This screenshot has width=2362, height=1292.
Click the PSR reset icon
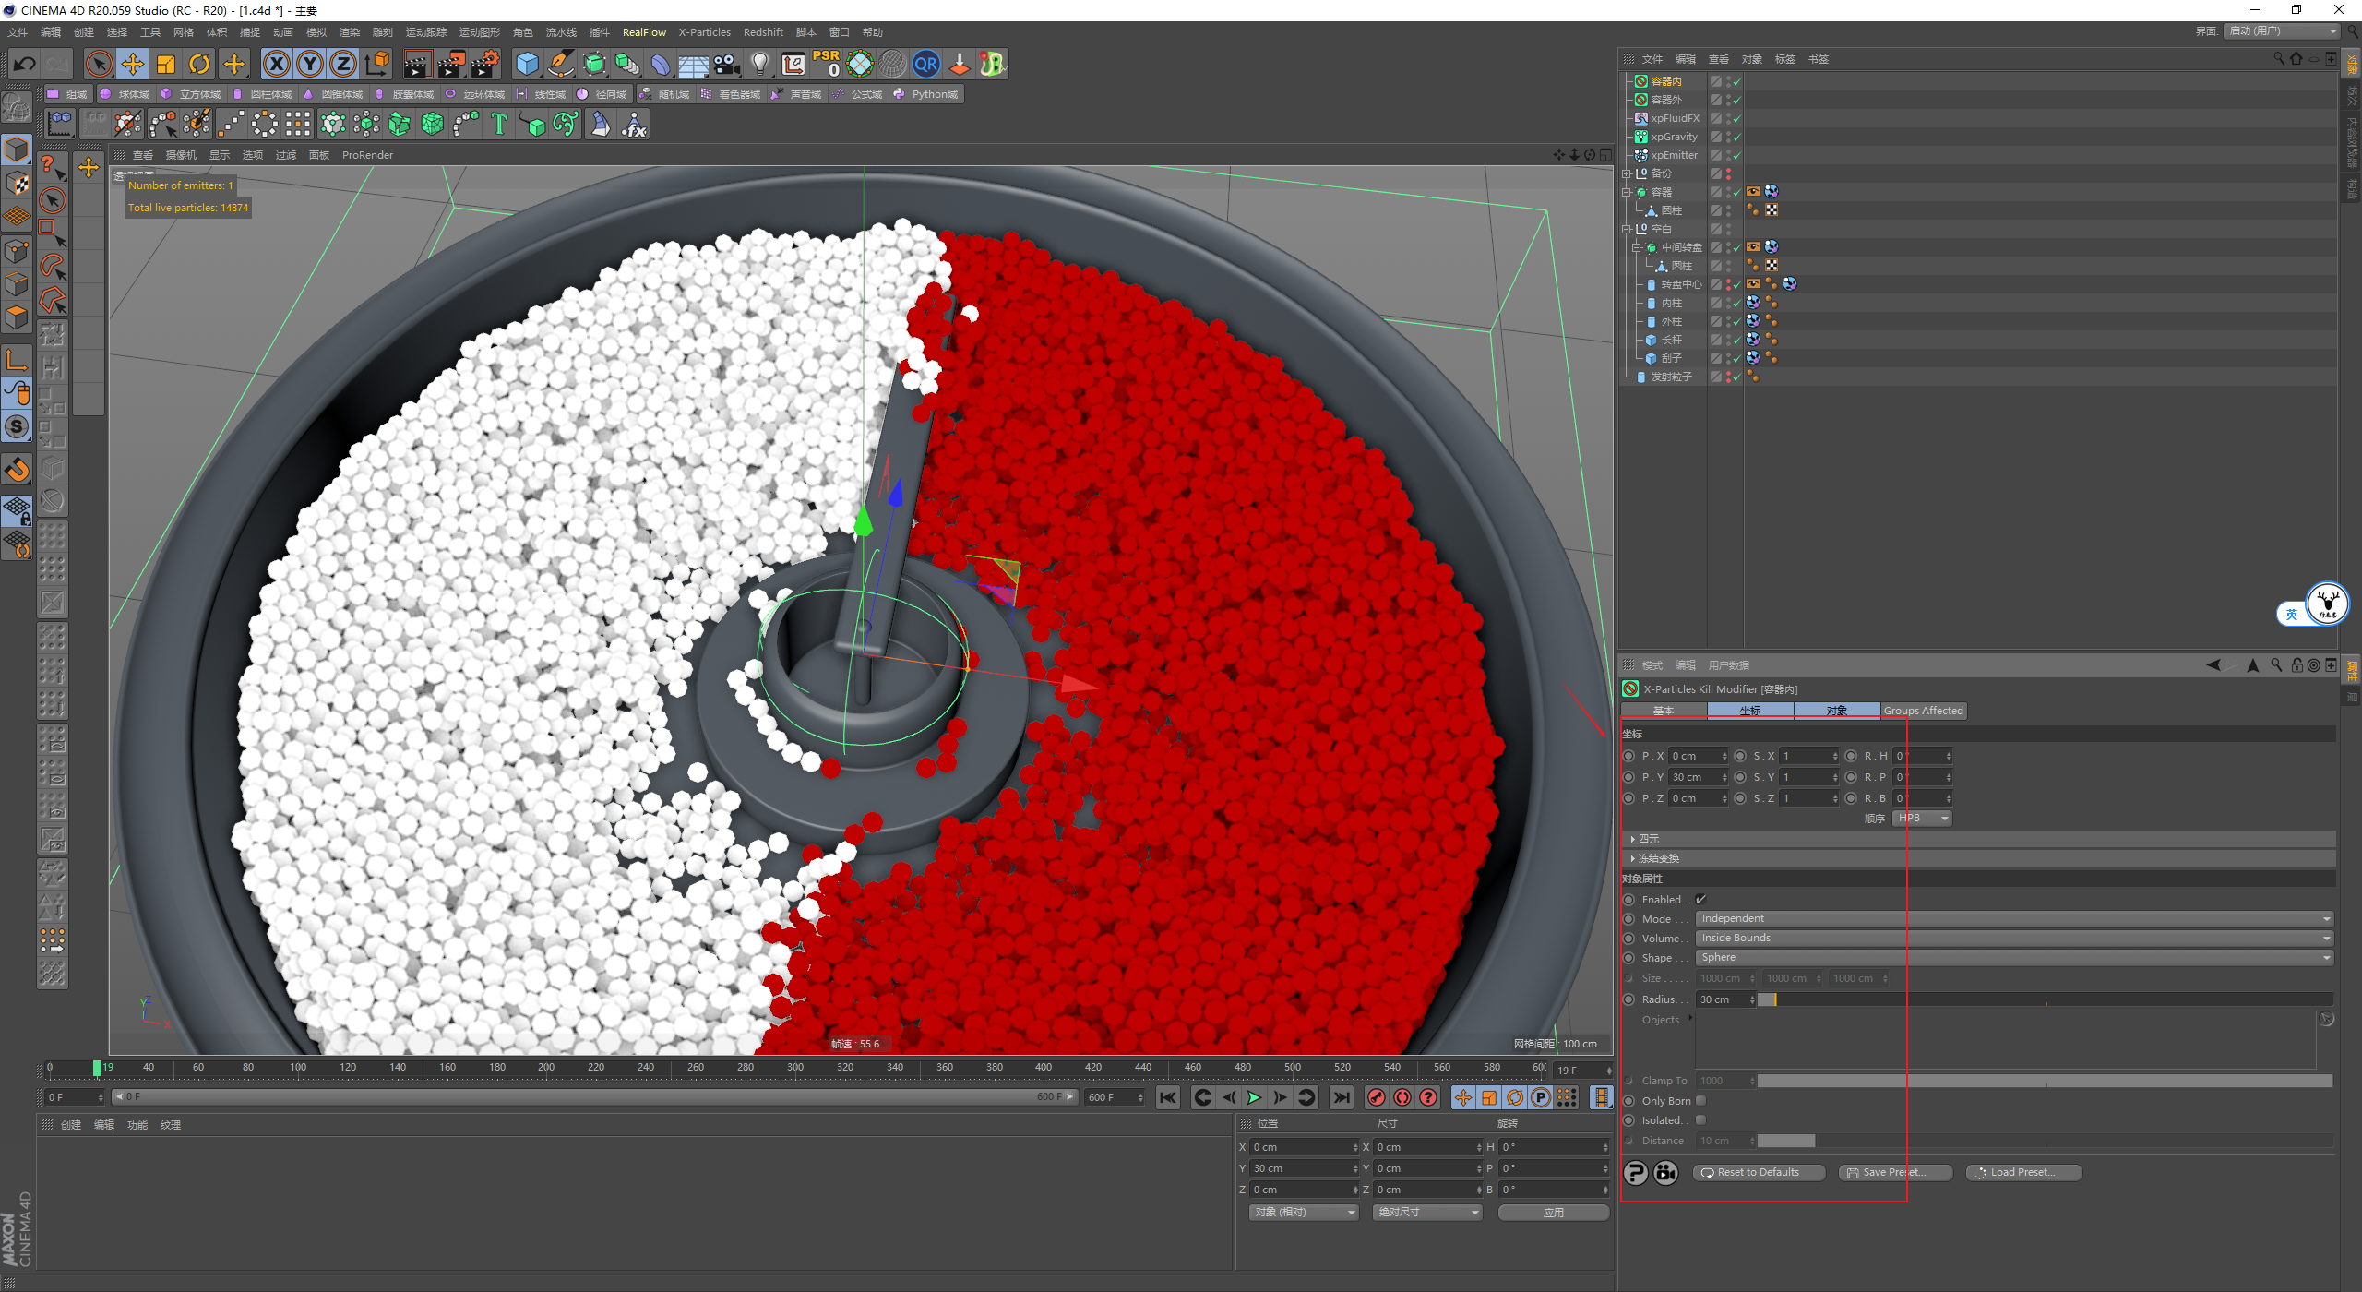826,64
